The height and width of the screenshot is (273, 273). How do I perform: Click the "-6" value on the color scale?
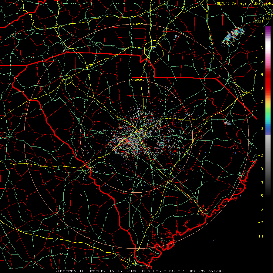(x=261, y=209)
